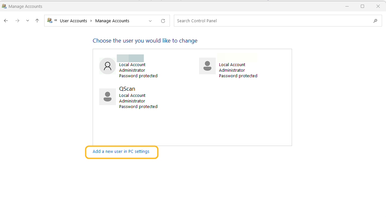386x217 pixels.
Task: Click 'Administrator' under QScan
Action: click(x=132, y=101)
